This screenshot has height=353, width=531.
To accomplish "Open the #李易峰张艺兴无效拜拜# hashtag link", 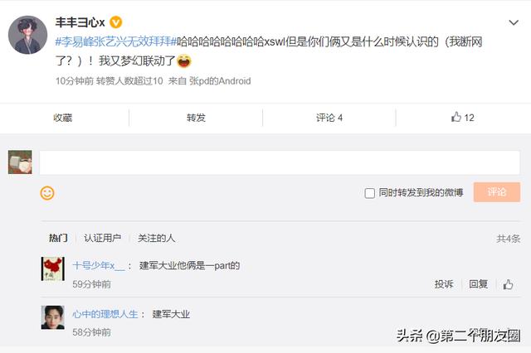I will 116,42.
